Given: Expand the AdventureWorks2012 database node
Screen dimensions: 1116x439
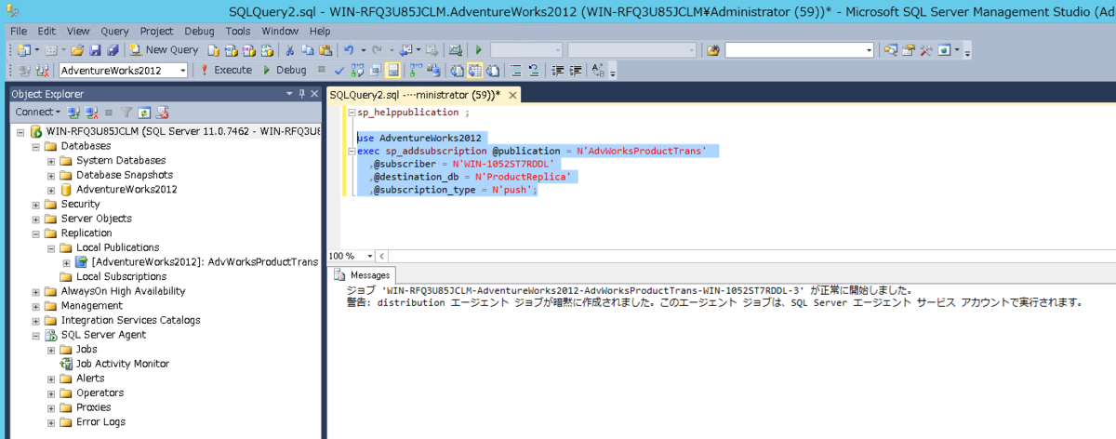Looking at the screenshot, I should [x=52, y=190].
